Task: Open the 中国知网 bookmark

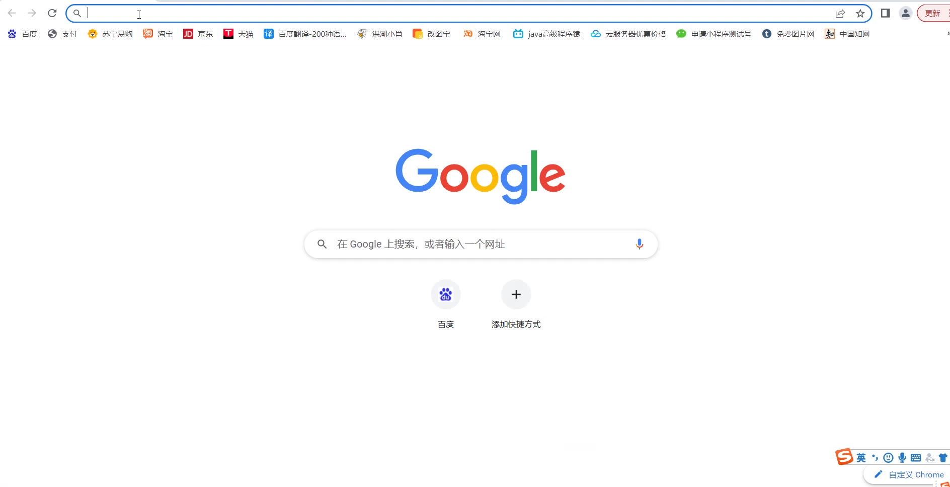Action: click(847, 34)
